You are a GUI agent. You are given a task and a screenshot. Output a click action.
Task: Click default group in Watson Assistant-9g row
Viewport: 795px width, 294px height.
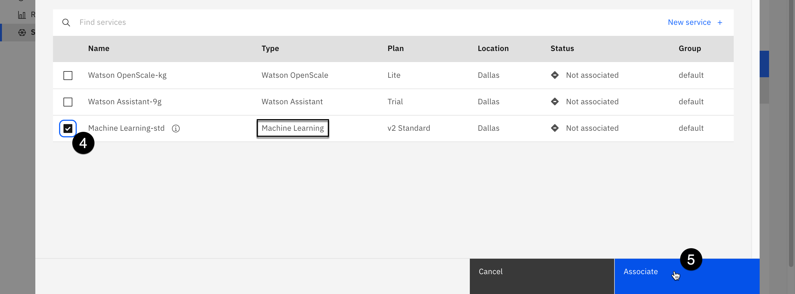click(691, 102)
